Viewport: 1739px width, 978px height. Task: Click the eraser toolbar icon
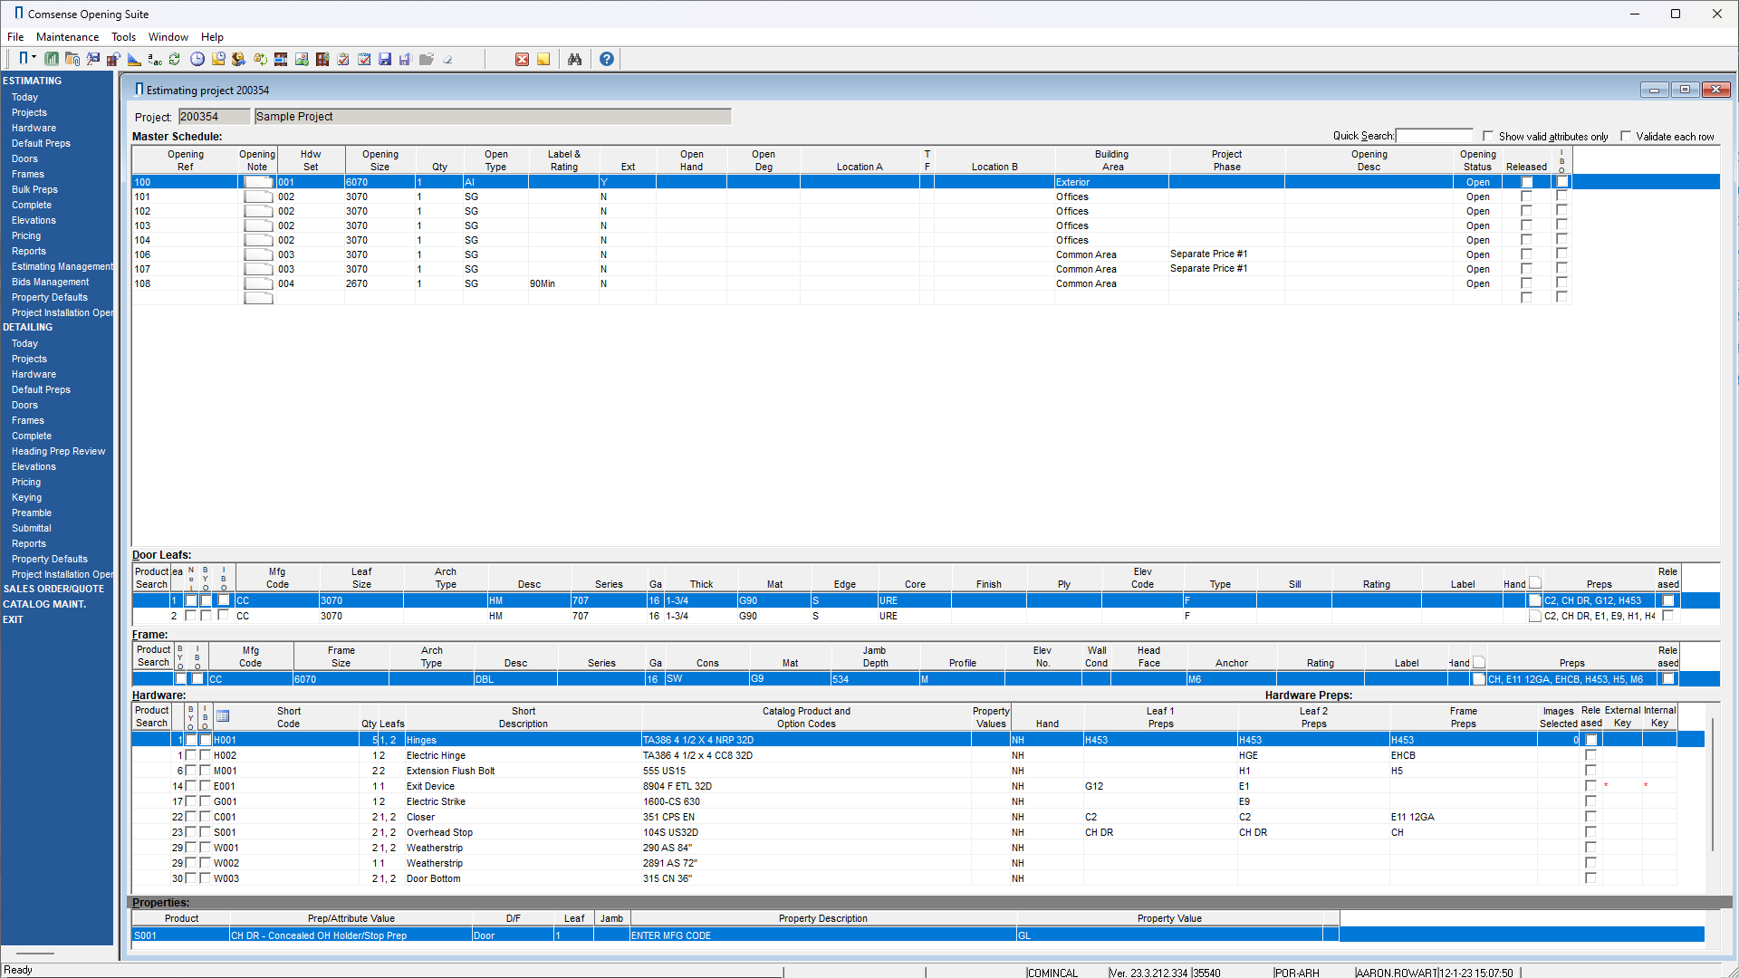pos(447,60)
